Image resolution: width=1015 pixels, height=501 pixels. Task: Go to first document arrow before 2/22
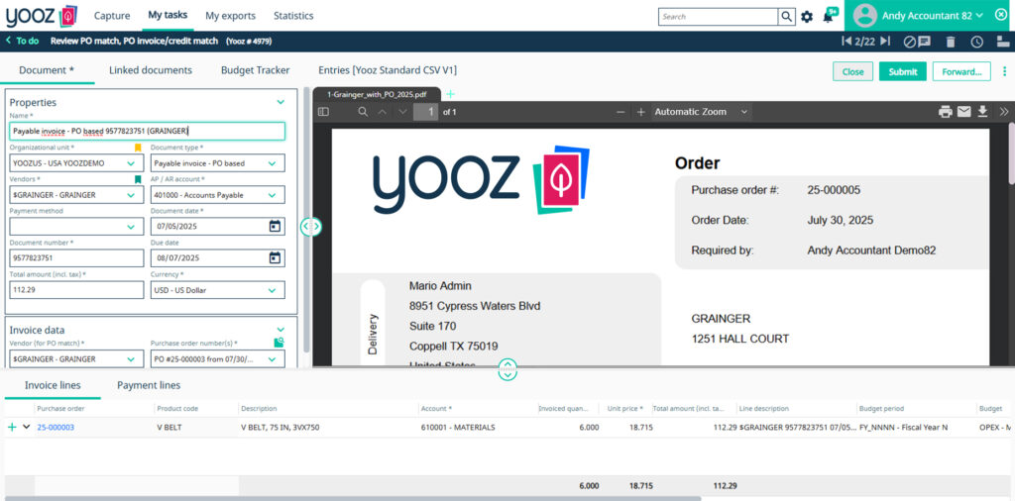click(x=846, y=42)
